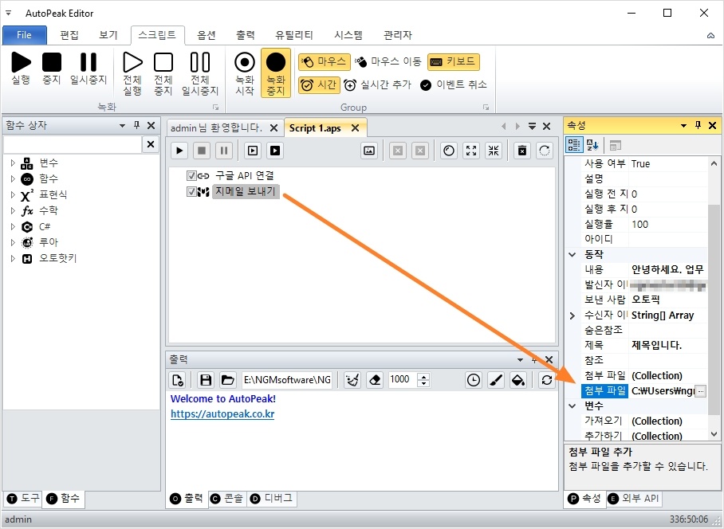Click the 함수 상자 search input
Viewport: 724px width, 529px height.
tap(73, 144)
